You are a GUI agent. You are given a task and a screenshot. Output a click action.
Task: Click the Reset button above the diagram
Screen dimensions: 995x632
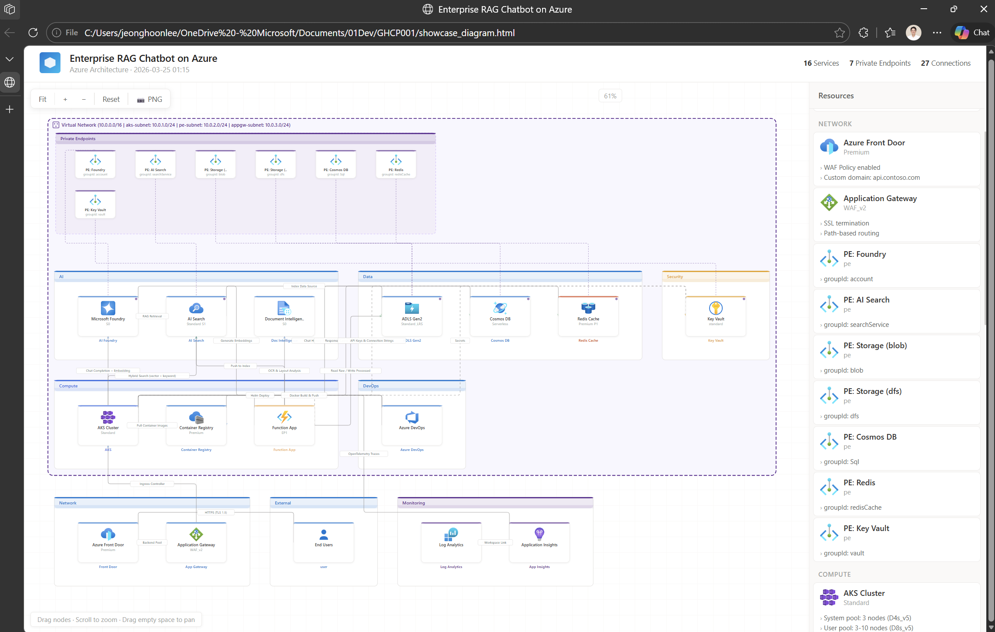[111, 99]
